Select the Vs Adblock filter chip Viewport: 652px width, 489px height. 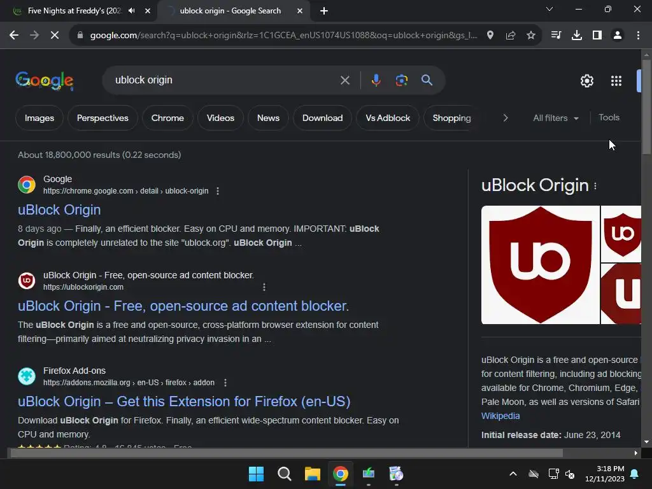coord(388,118)
